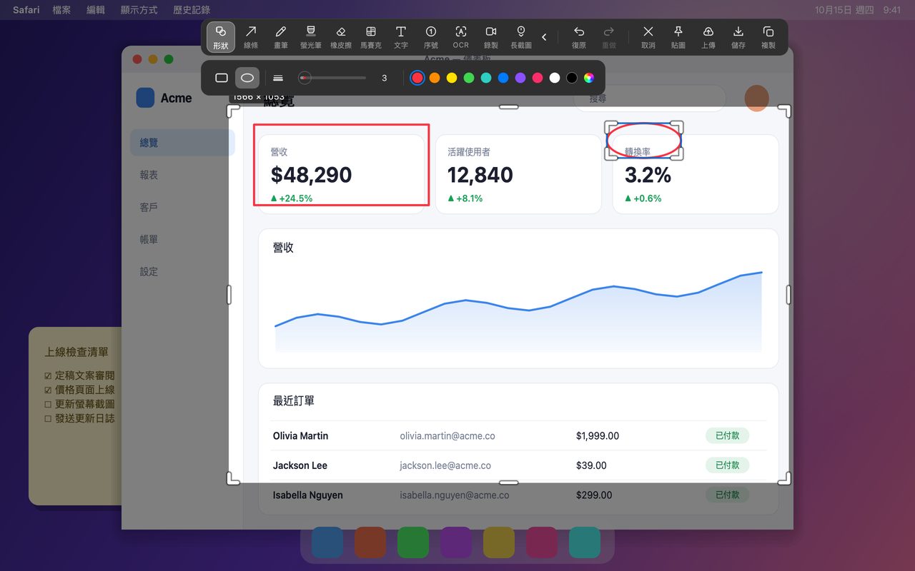
Task: Open 設定 in the Acme sidebar
Action: [x=182, y=272]
